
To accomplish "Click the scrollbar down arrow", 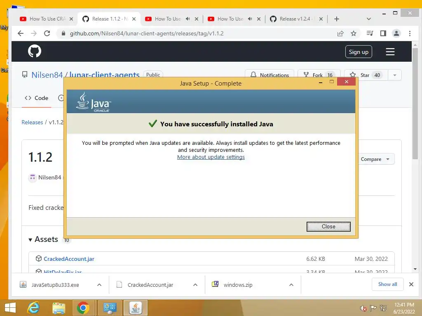I will 415,269.
